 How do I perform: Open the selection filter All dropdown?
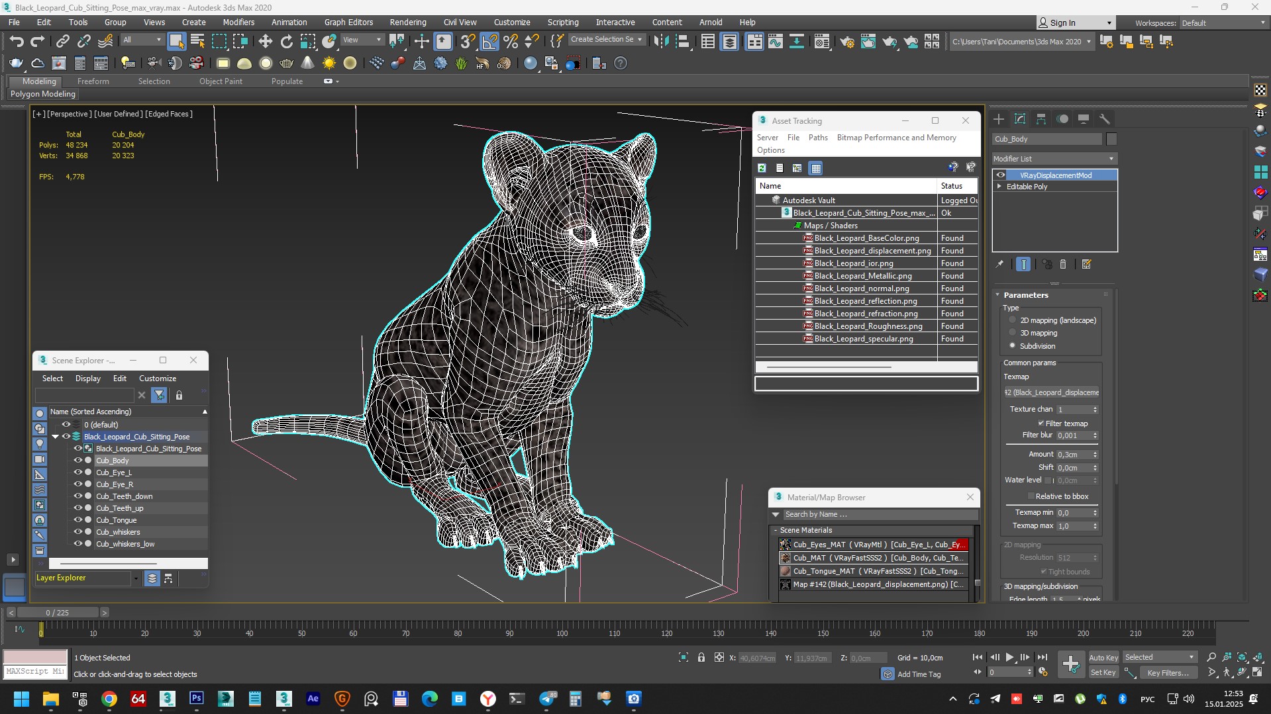(142, 40)
